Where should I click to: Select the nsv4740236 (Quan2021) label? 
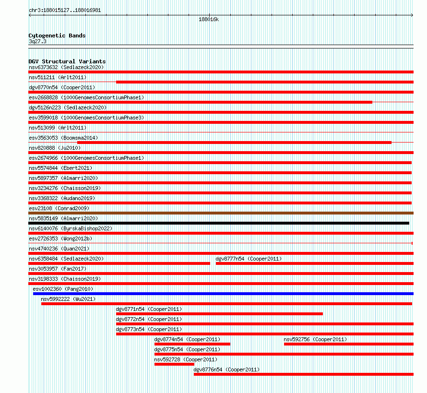click(59, 249)
